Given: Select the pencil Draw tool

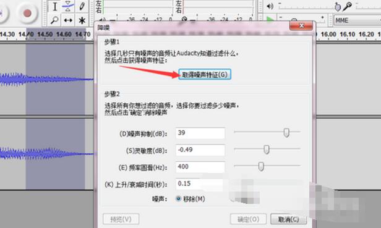Looking at the screenshot, I should click(x=82, y=7).
